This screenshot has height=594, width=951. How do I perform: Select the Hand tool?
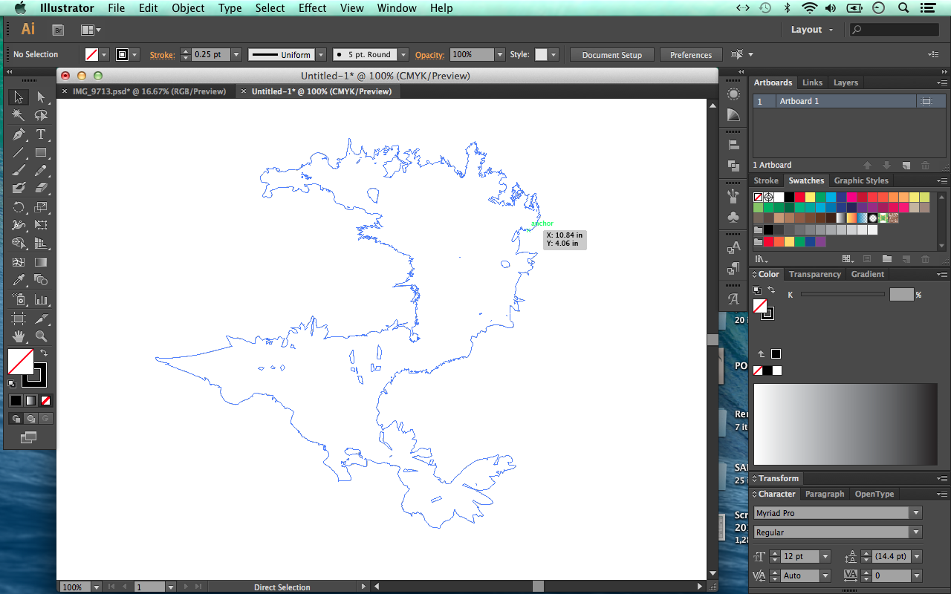(19, 336)
